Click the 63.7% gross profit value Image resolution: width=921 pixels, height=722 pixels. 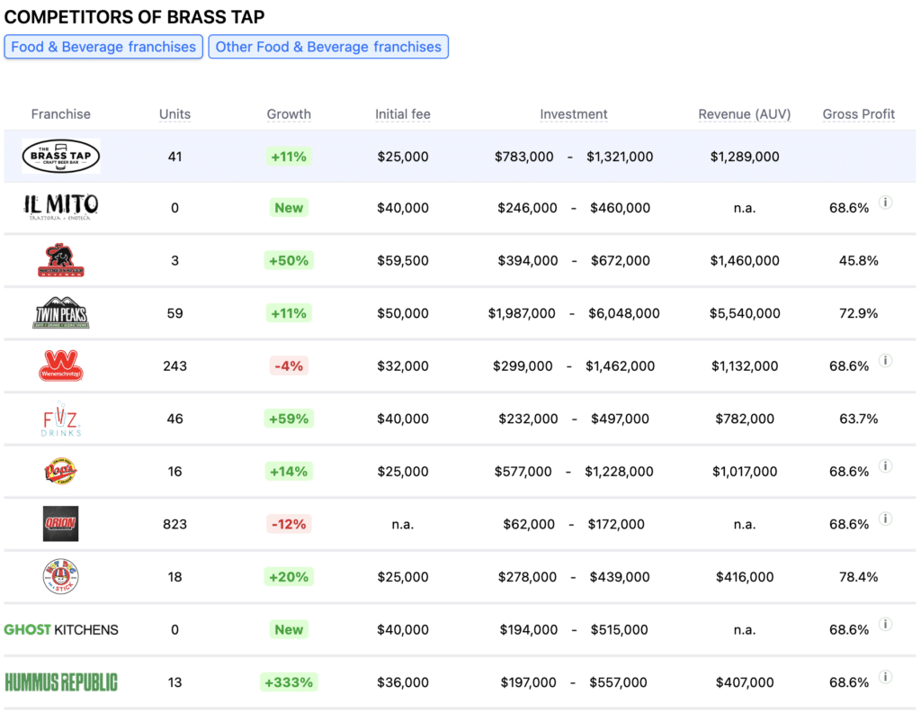click(859, 419)
